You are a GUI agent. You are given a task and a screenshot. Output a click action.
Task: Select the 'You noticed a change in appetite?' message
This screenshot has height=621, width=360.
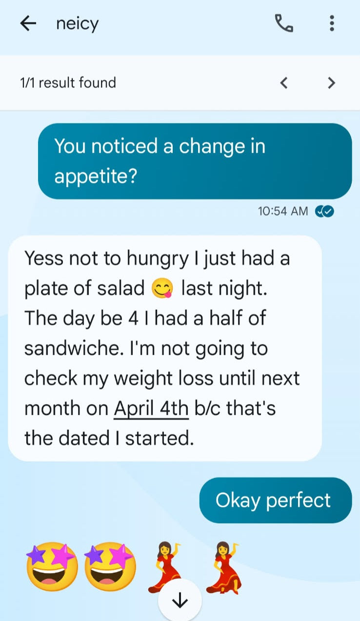click(x=195, y=161)
